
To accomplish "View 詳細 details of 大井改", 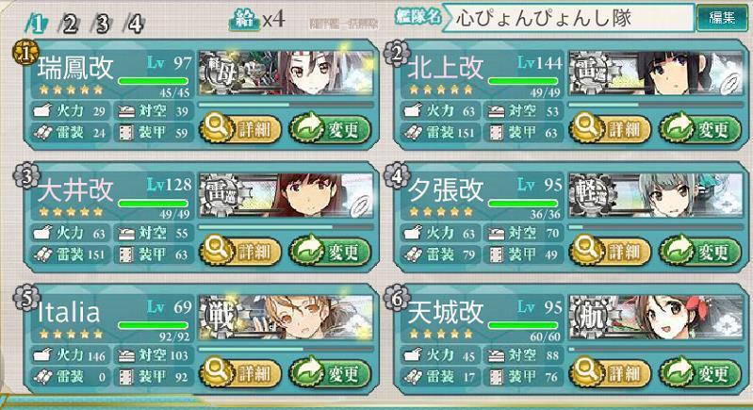I will (240, 251).
